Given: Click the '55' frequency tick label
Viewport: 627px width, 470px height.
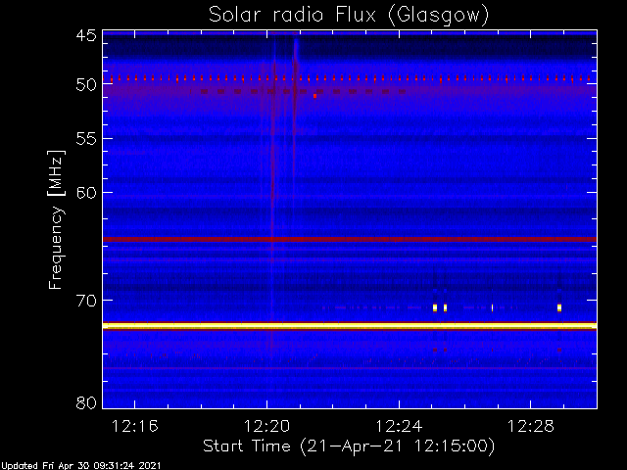Looking at the screenshot, I should click(86, 139).
